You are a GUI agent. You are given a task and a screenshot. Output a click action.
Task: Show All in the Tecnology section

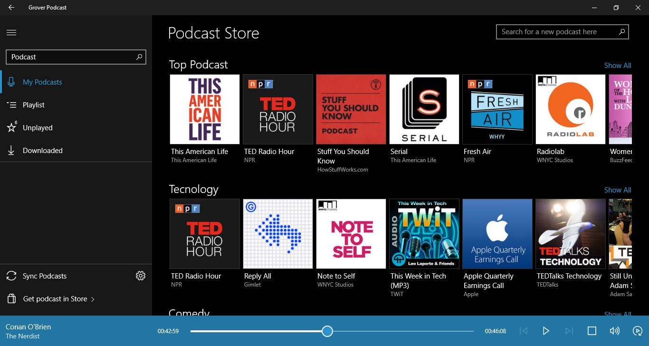[617, 190]
